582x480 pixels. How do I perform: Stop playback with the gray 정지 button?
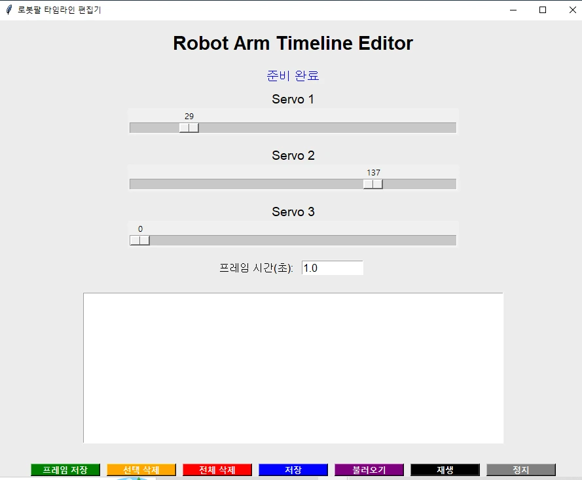[520, 470]
